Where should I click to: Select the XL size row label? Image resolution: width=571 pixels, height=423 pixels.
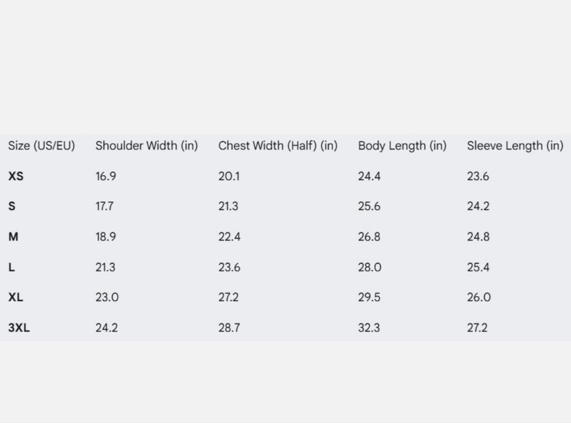15,297
